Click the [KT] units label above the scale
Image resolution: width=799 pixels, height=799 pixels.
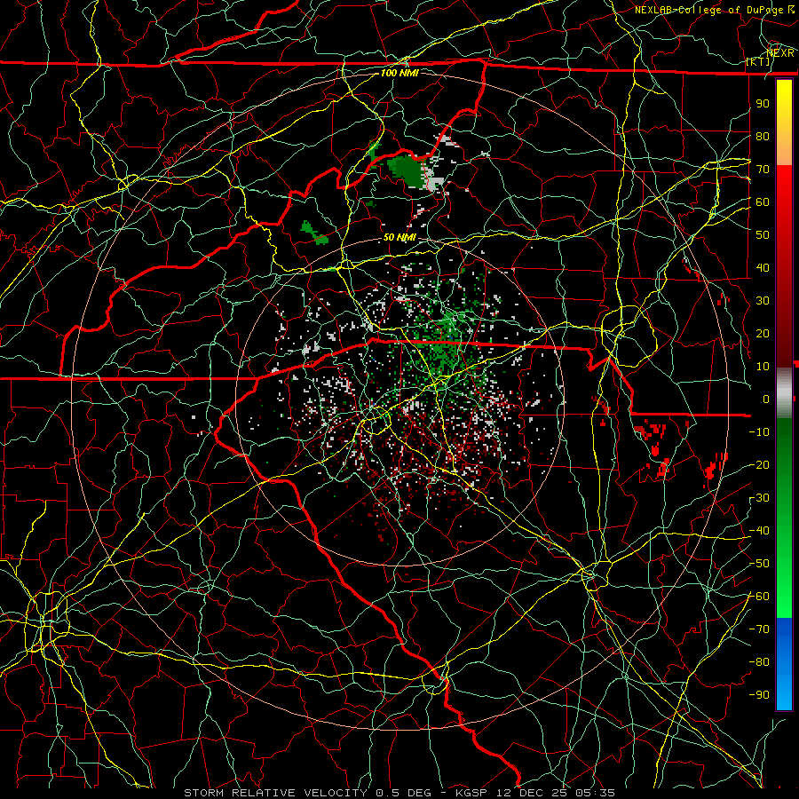click(x=758, y=61)
